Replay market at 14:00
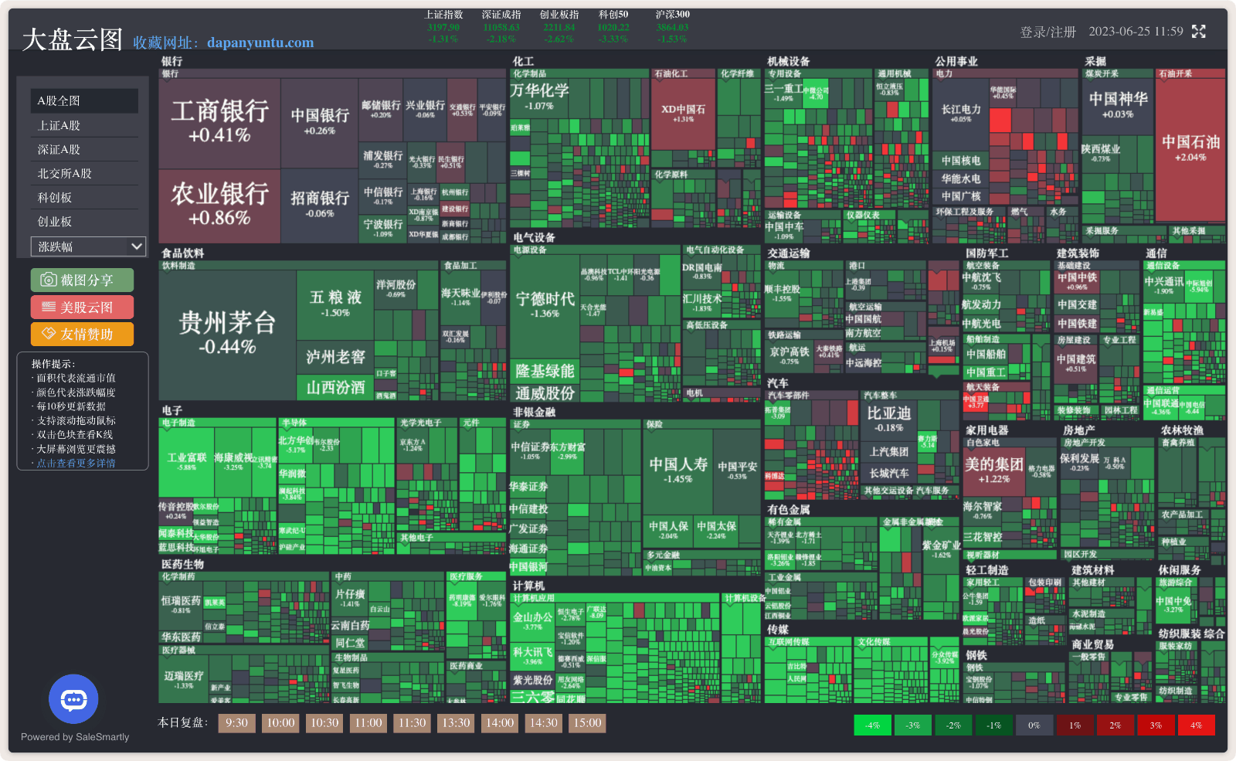 [500, 723]
